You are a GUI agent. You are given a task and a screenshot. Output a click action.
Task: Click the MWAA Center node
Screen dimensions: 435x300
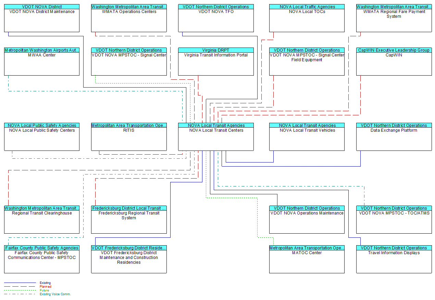(x=42, y=62)
